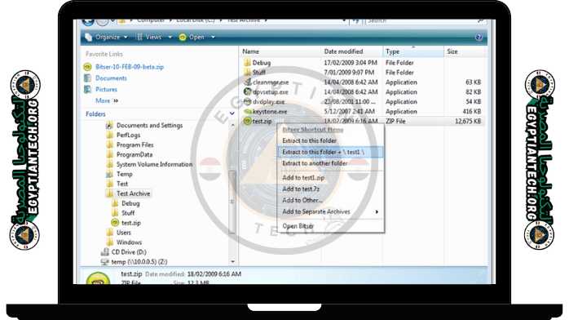Select Open Bitser menu entry
Image resolution: width=569 pixels, height=320 pixels.
[x=298, y=226]
